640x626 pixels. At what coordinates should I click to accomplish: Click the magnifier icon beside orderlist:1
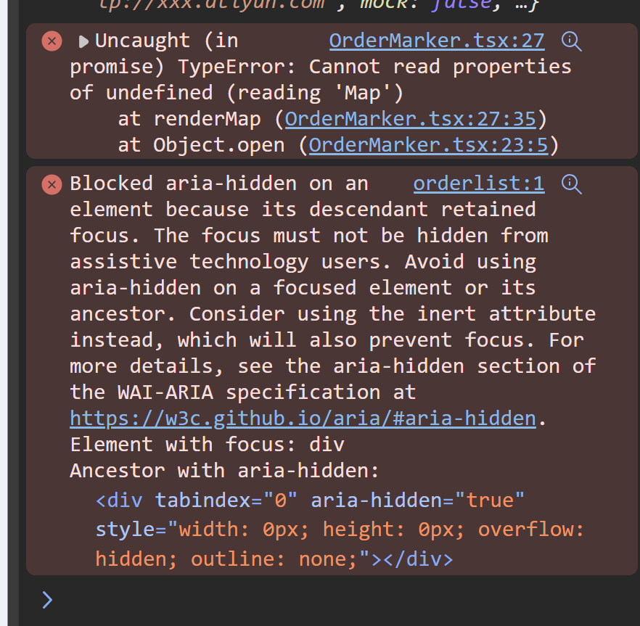[x=572, y=184]
